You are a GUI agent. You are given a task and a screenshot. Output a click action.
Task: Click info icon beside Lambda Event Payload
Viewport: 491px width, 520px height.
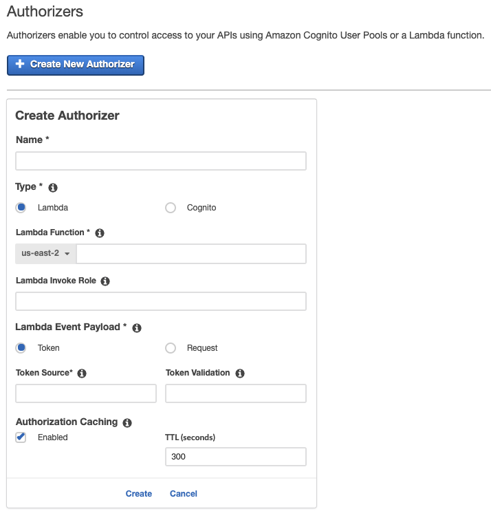[x=136, y=328]
